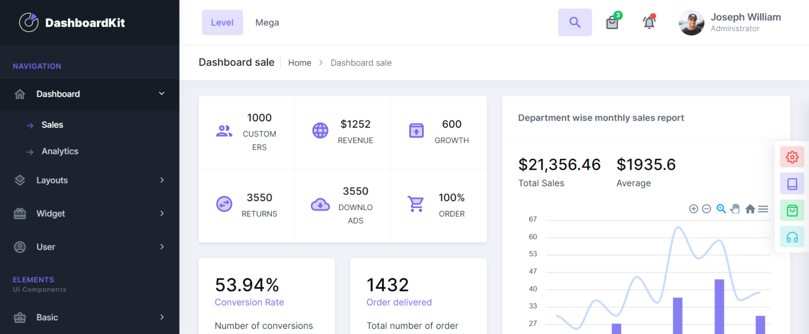809x334 pixels.
Task: Open the search panel
Action: coord(575,22)
